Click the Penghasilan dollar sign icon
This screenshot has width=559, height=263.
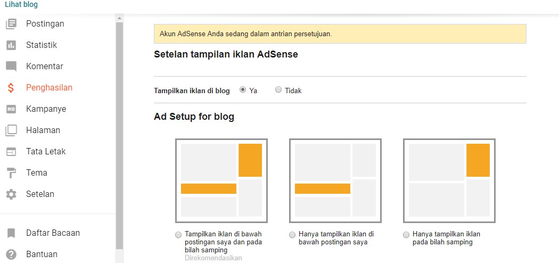tap(11, 88)
